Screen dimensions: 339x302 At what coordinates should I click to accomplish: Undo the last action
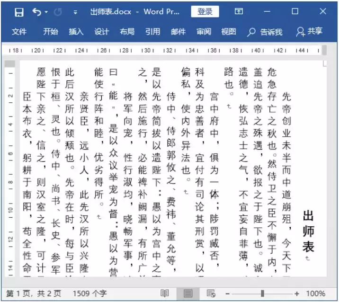[x=36, y=12]
